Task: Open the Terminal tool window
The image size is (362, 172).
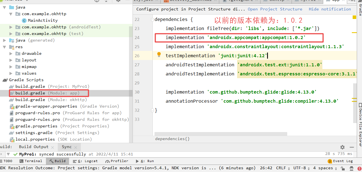Action: [x=31, y=161]
